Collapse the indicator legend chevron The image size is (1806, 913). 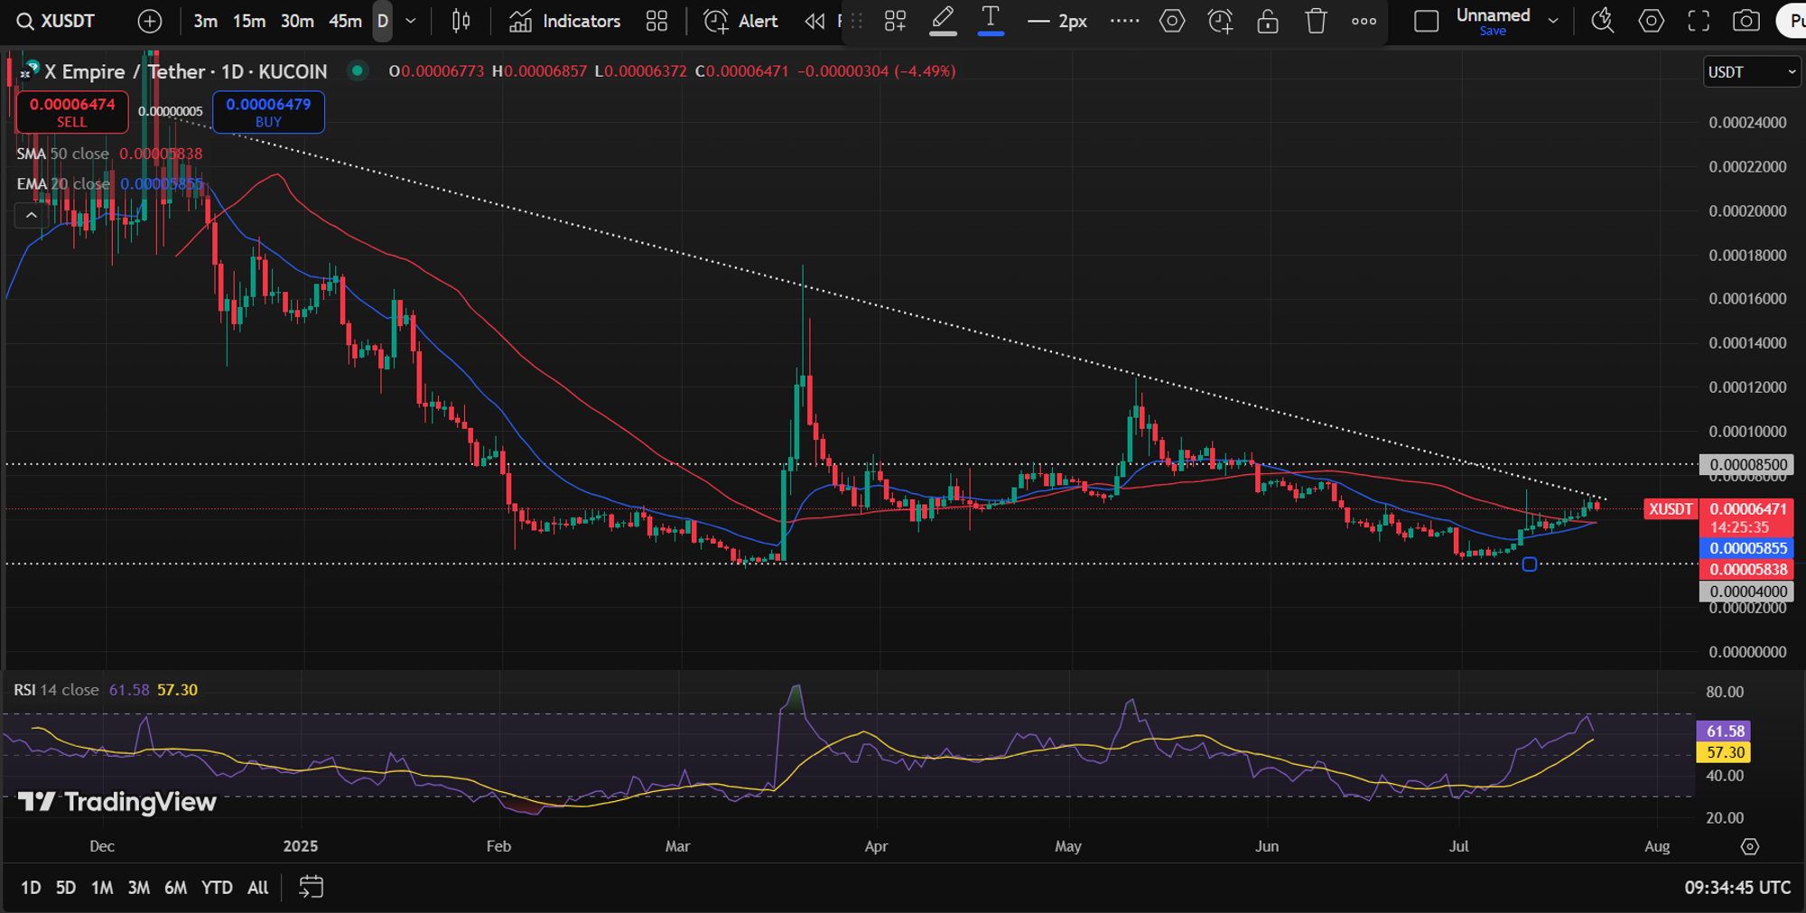[31, 215]
